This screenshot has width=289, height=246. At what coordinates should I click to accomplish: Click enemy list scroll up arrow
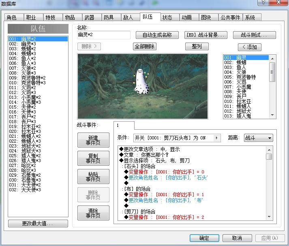coord(272,59)
